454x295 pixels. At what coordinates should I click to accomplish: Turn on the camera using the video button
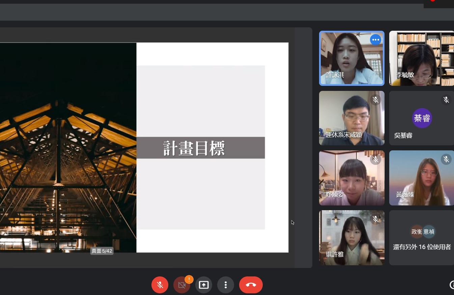182,285
